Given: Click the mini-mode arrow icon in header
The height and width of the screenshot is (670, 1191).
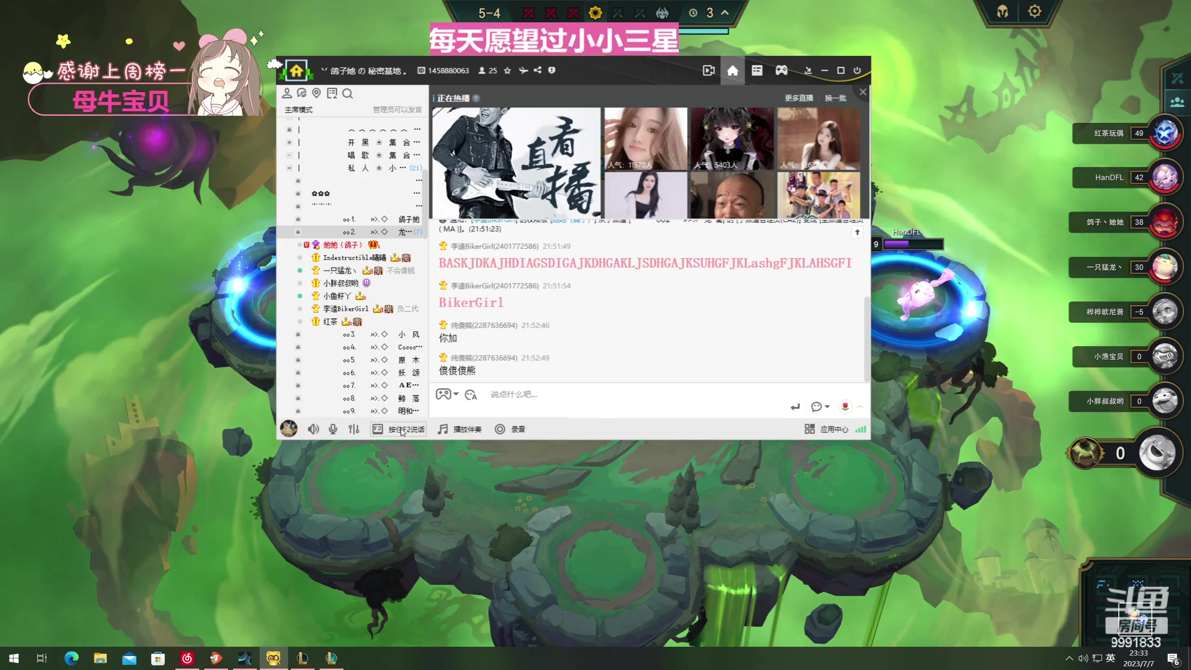Looking at the screenshot, I should (808, 70).
